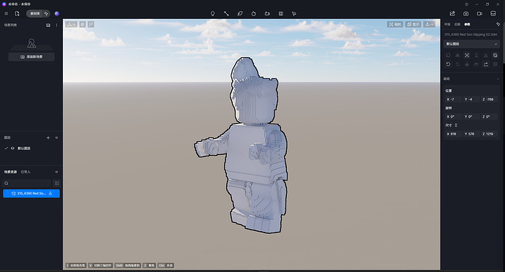Click the scene list camera icon
This screenshot has height=272, width=505.
tap(48, 25)
